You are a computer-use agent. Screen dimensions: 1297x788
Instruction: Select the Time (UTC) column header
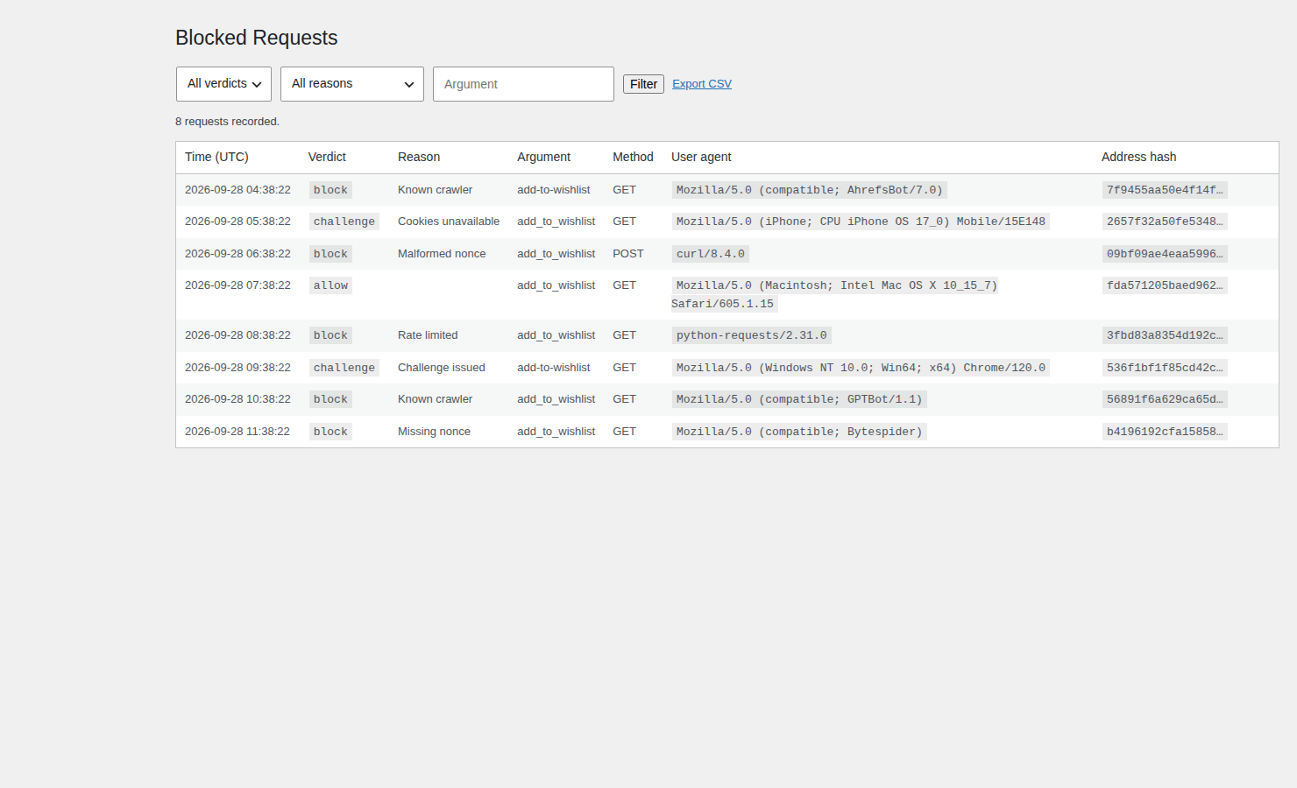[x=216, y=157]
